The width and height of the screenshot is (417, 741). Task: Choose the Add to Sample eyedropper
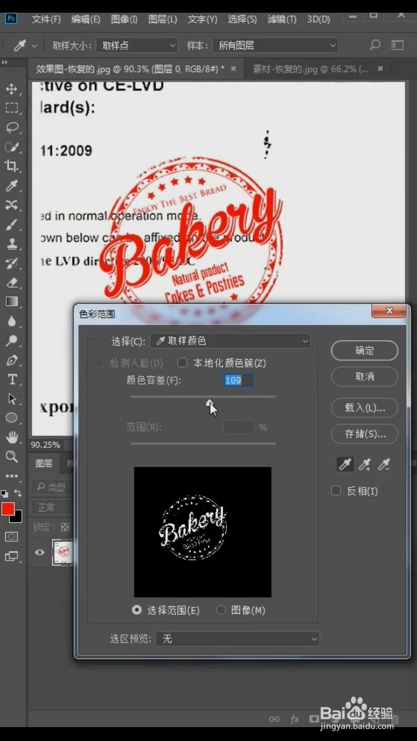tap(365, 464)
